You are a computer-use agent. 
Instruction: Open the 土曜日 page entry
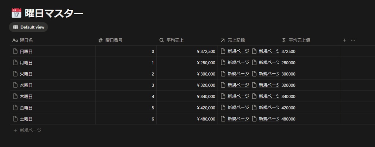point(26,119)
